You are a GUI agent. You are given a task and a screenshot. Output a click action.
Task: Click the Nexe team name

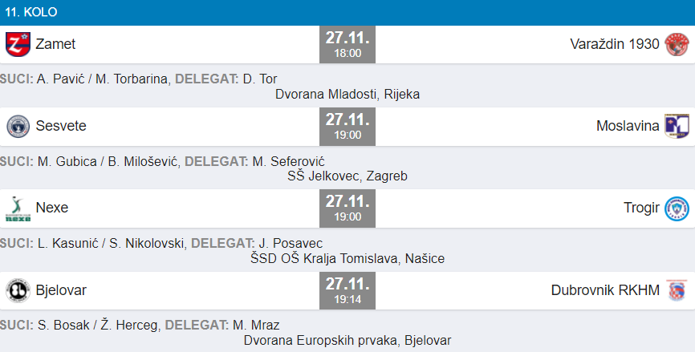point(52,208)
